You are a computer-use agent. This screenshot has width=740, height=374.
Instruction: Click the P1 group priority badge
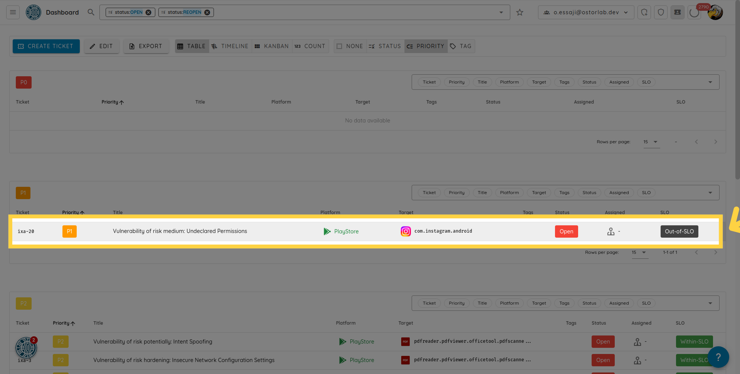23,193
